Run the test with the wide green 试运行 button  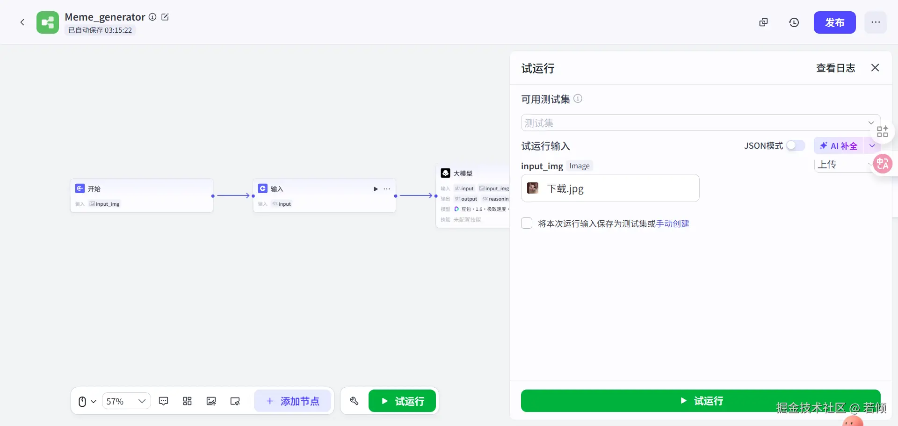click(700, 401)
